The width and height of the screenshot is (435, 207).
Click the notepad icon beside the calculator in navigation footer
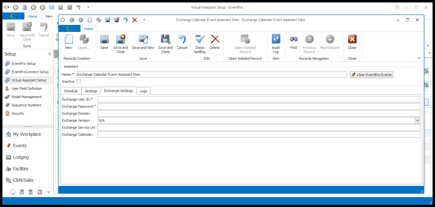click(40, 192)
